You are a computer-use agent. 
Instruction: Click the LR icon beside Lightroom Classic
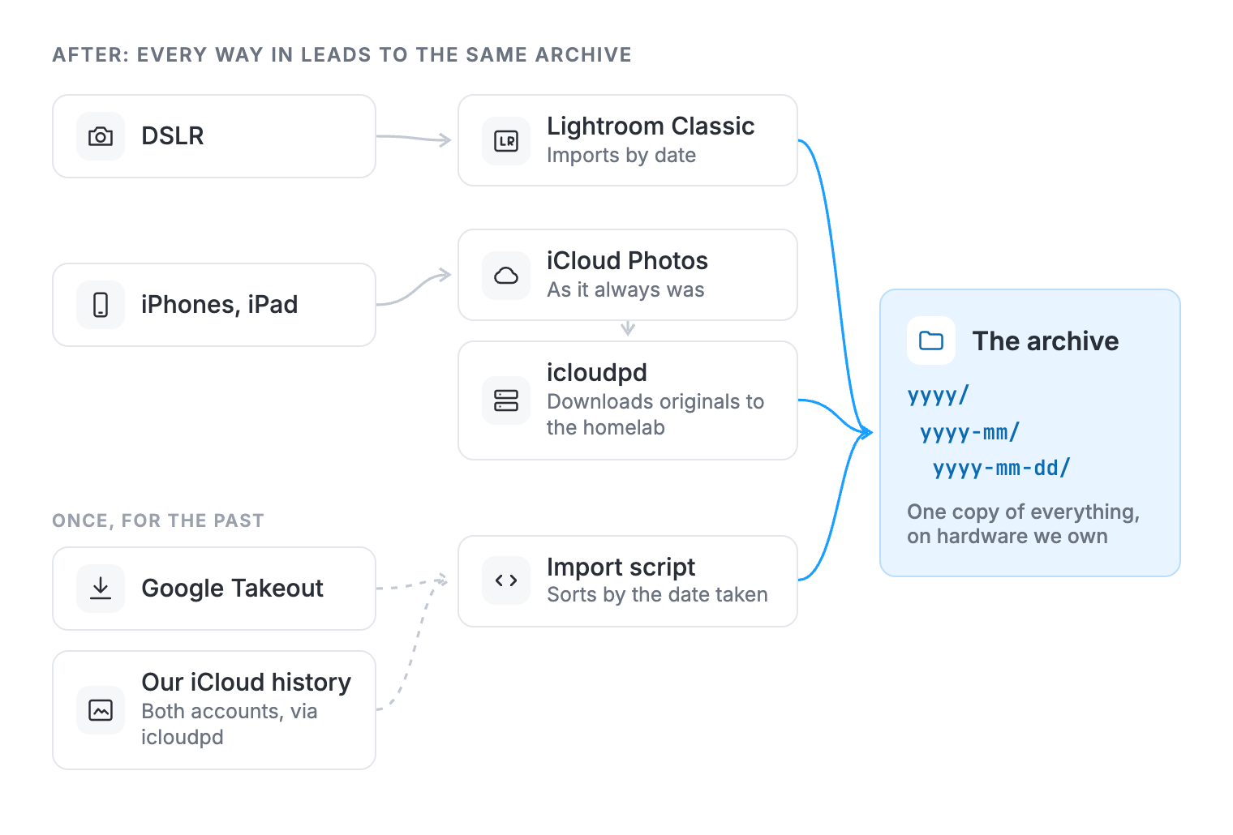point(506,141)
